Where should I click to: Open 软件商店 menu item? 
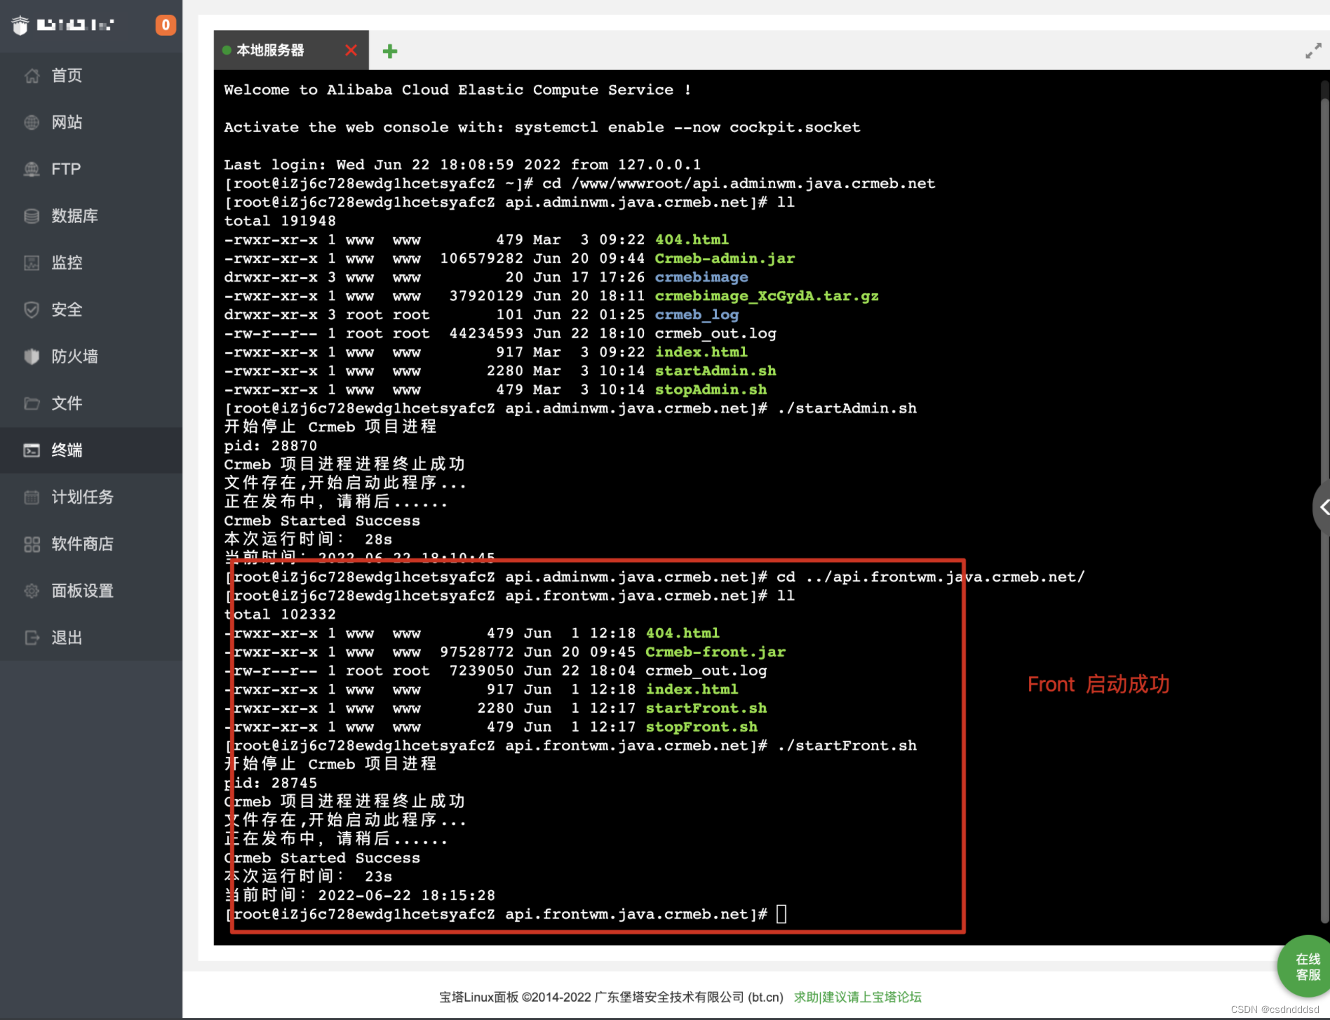[91, 544]
